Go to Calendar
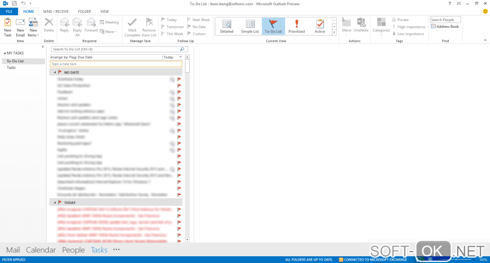Viewport: 490px width, 263px height. pos(41,250)
